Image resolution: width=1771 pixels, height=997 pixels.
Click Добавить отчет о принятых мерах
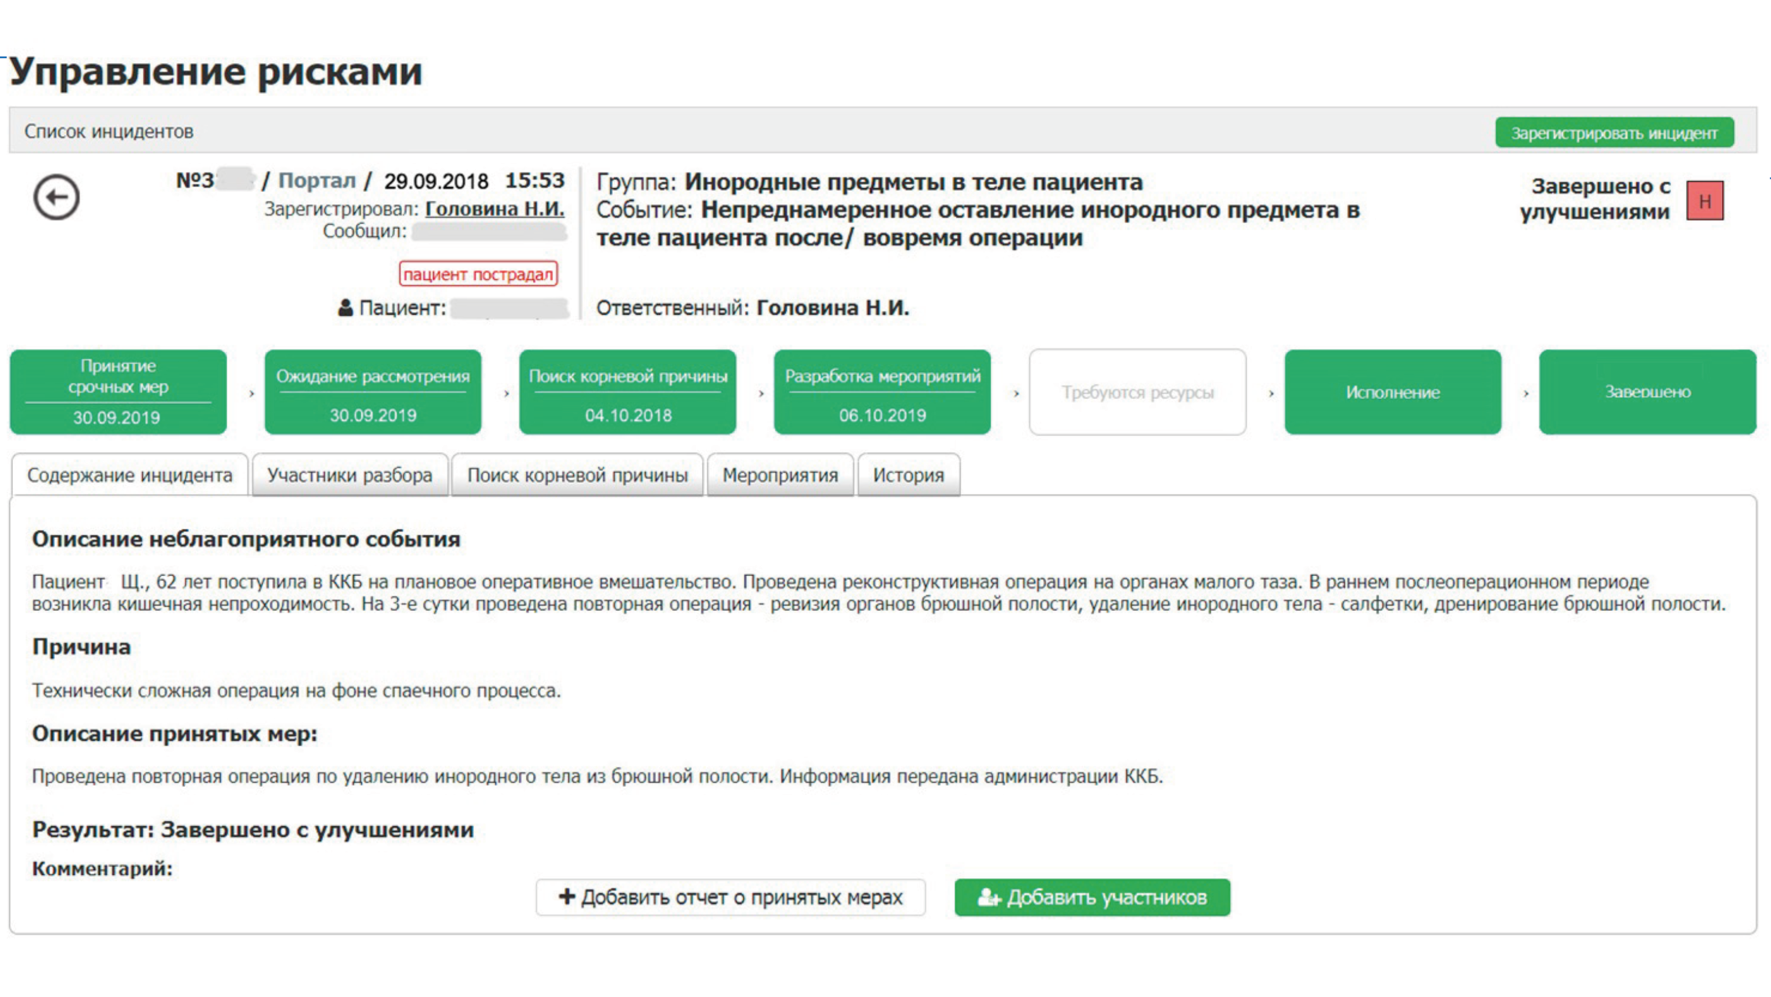point(731,897)
